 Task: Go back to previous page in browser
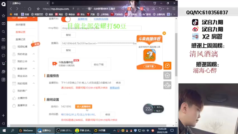(x=11, y=9)
